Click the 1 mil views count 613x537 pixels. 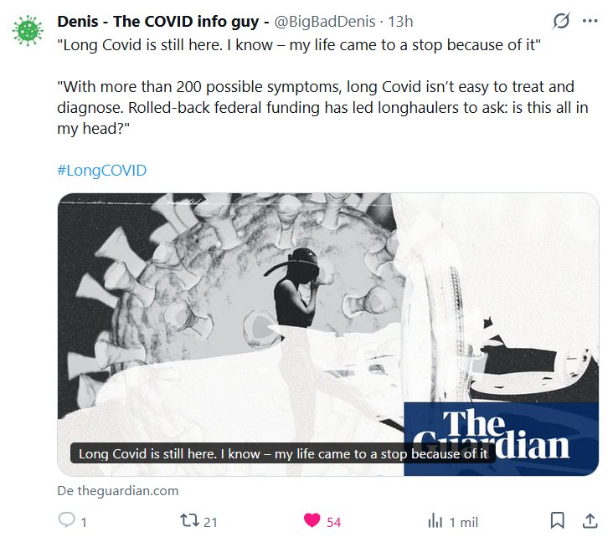point(464,522)
